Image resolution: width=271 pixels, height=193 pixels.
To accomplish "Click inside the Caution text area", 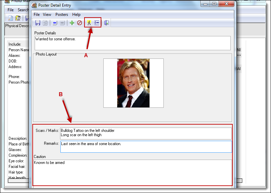I will 132,172.
